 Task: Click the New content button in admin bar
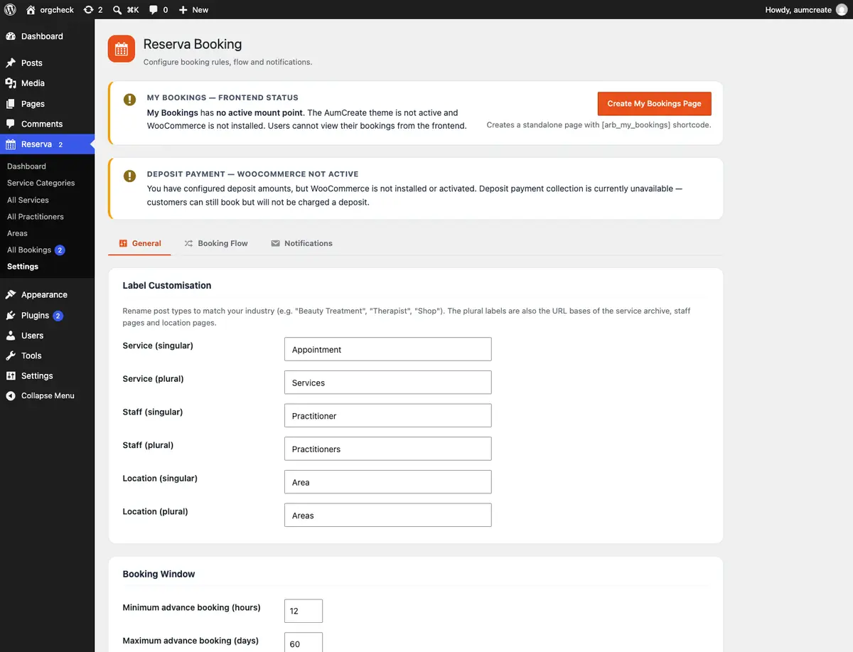click(193, 10)
